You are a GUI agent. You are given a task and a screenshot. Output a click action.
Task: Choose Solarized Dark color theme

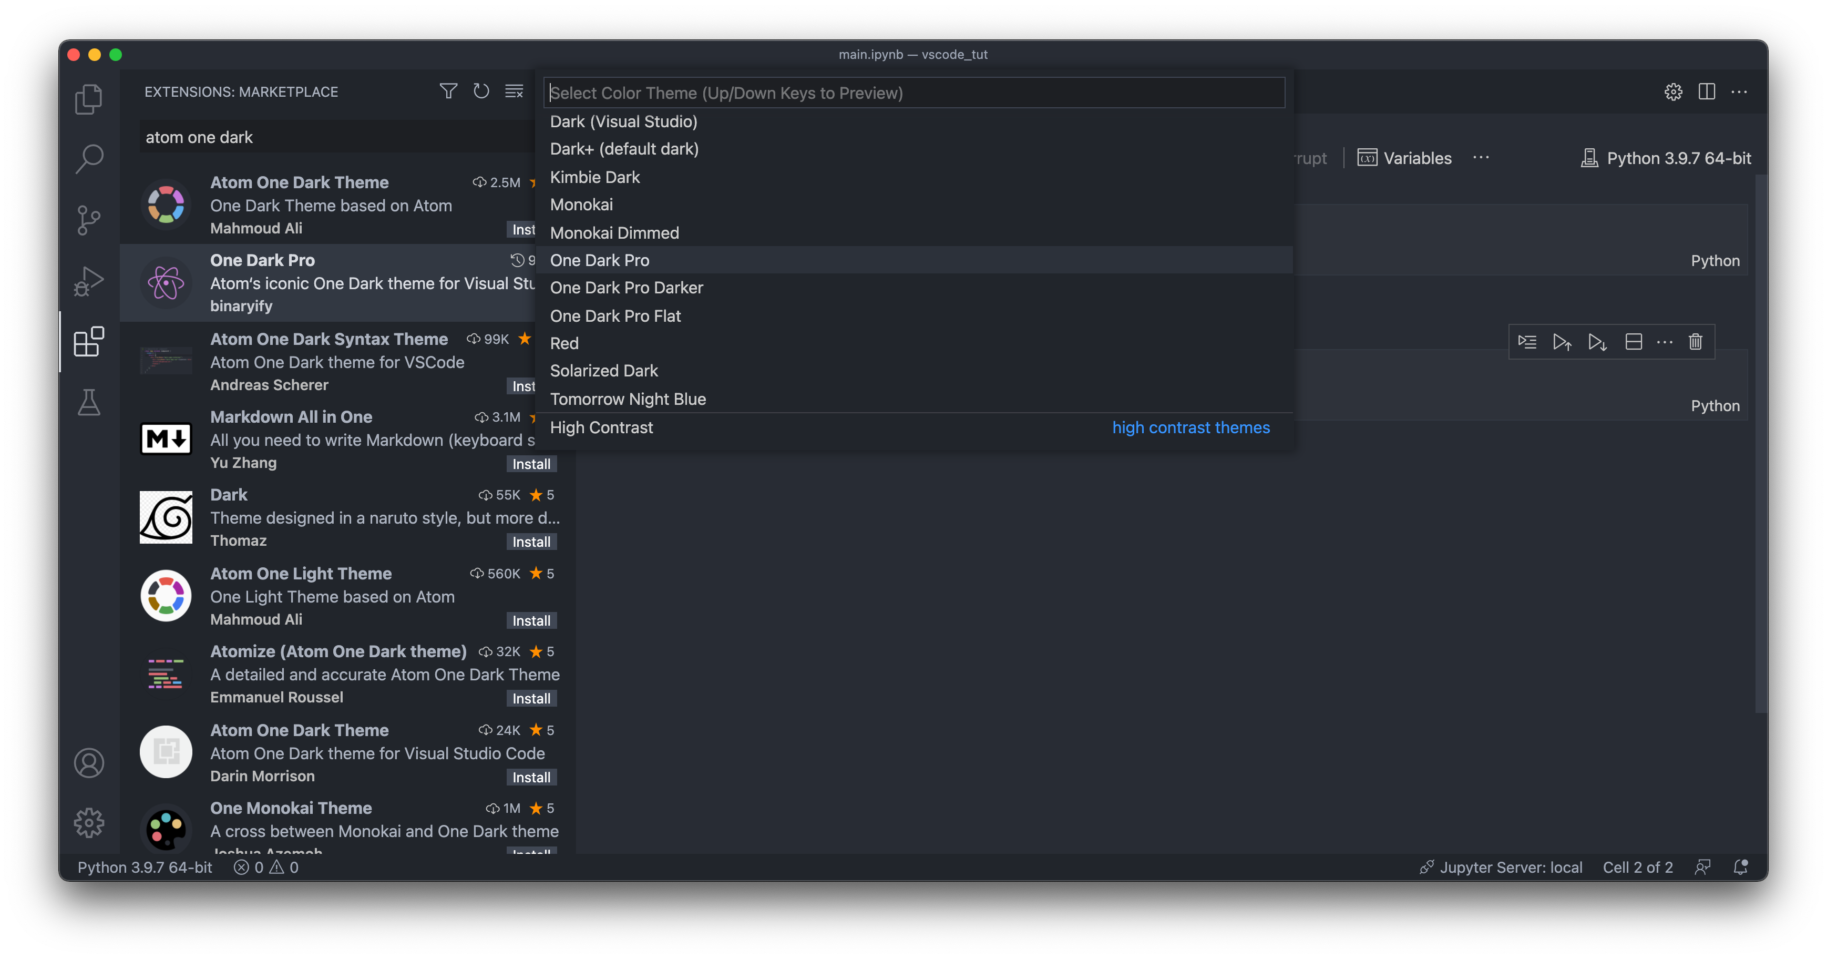click(x=603, y=370)
